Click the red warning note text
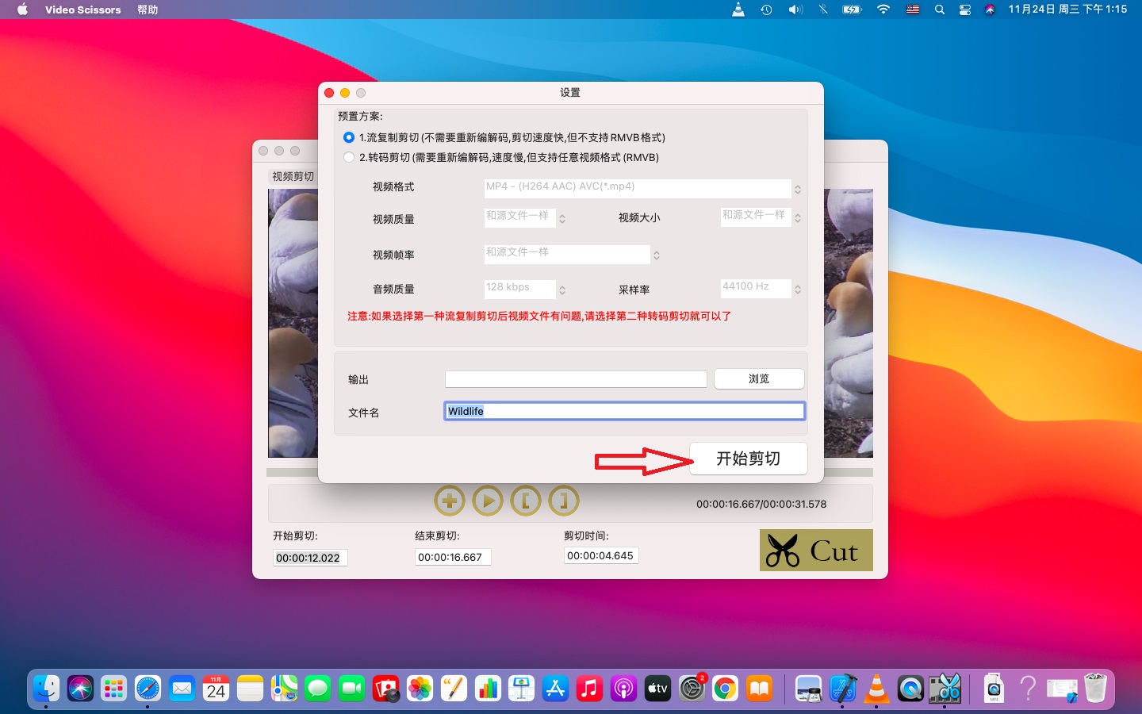 [539, 316]
